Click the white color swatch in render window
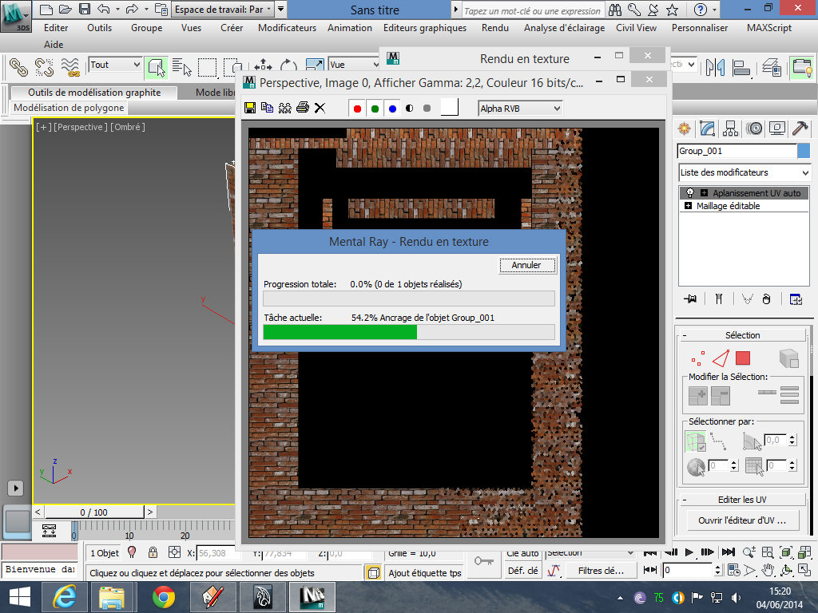Image resolution: width=818 pixels, height=613 pixels. click(x=449, y=108)
